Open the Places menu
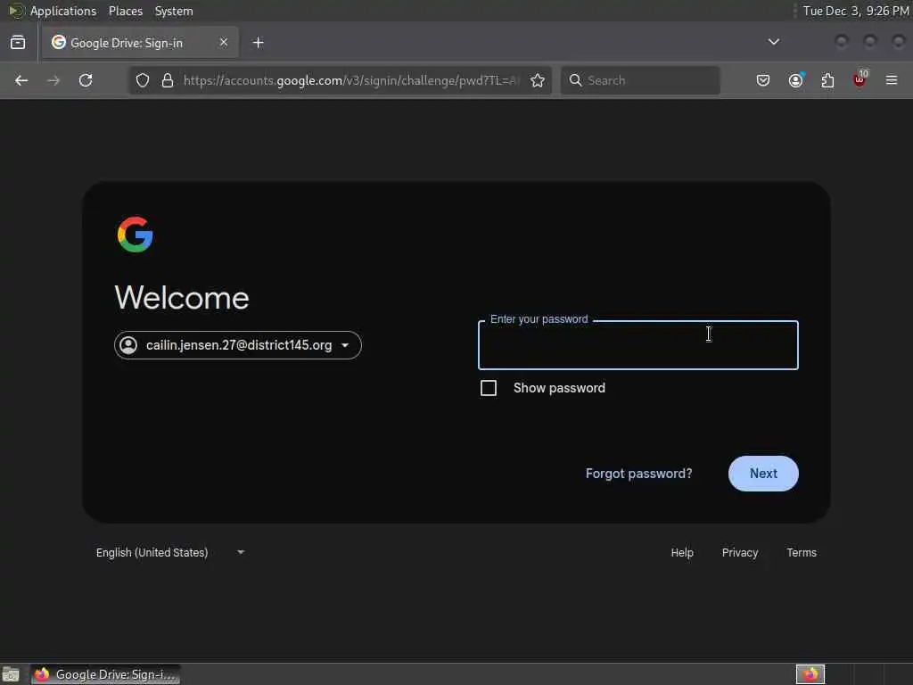This screenshot has width=913, height=685. 125,11
